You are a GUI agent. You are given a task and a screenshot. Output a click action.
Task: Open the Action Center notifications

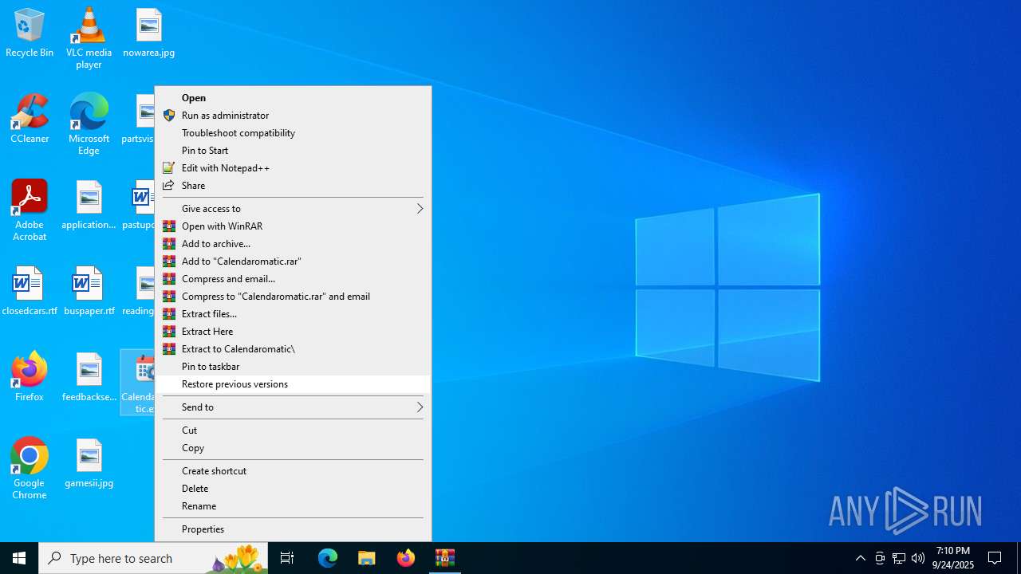click(995, 558)
